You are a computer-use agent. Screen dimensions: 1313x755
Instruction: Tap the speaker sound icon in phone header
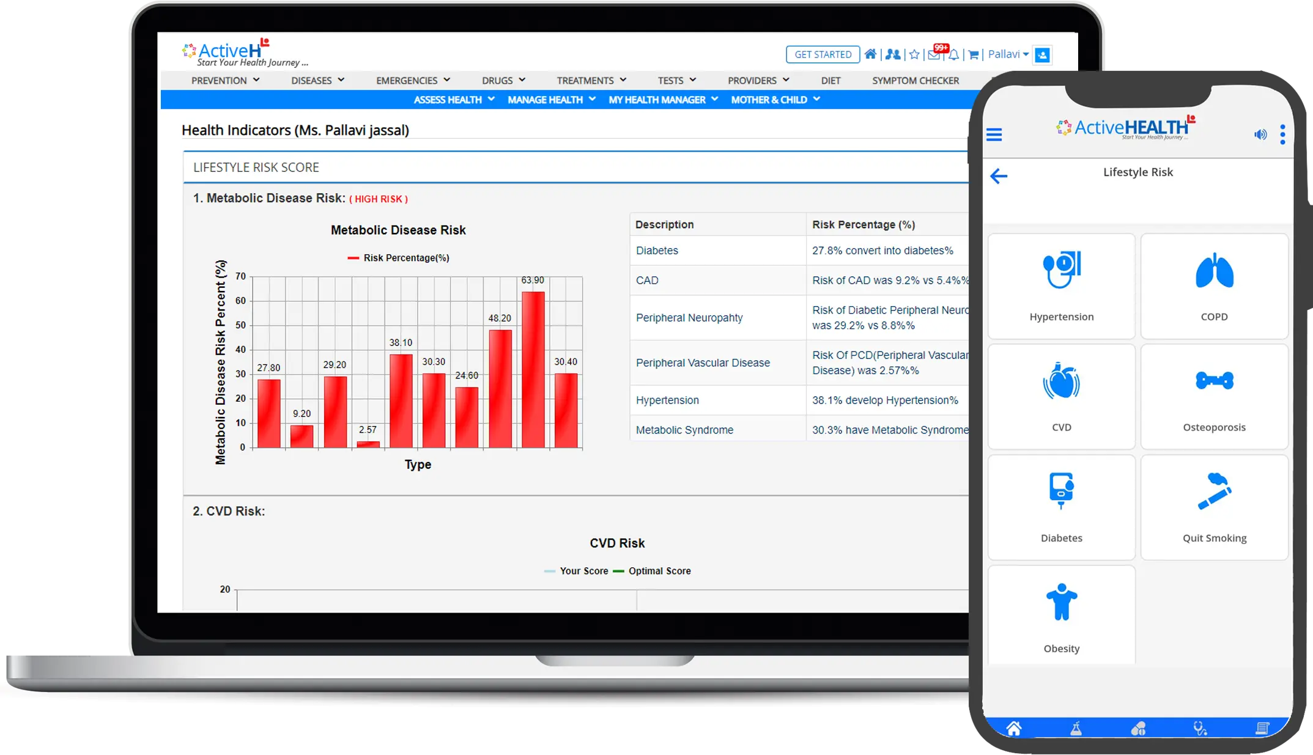[x=1260, y=134]
